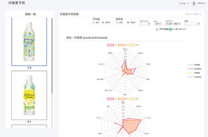The height and width of the screenshot is (137, 208).
Task: Open the sec dropdown showing 15秒
Action: 158,24
